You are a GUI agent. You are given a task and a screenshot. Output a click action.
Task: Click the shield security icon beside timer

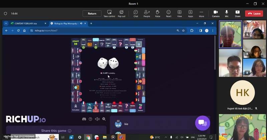pos(5,13)
